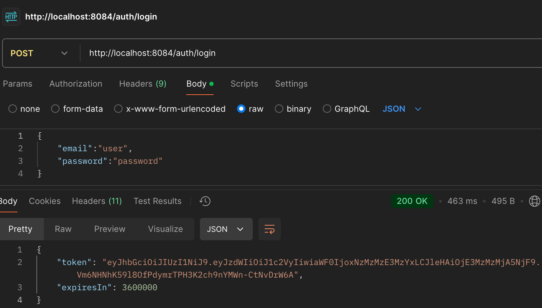Open the request Body tab
542x308 pixels.
[200, 84]
